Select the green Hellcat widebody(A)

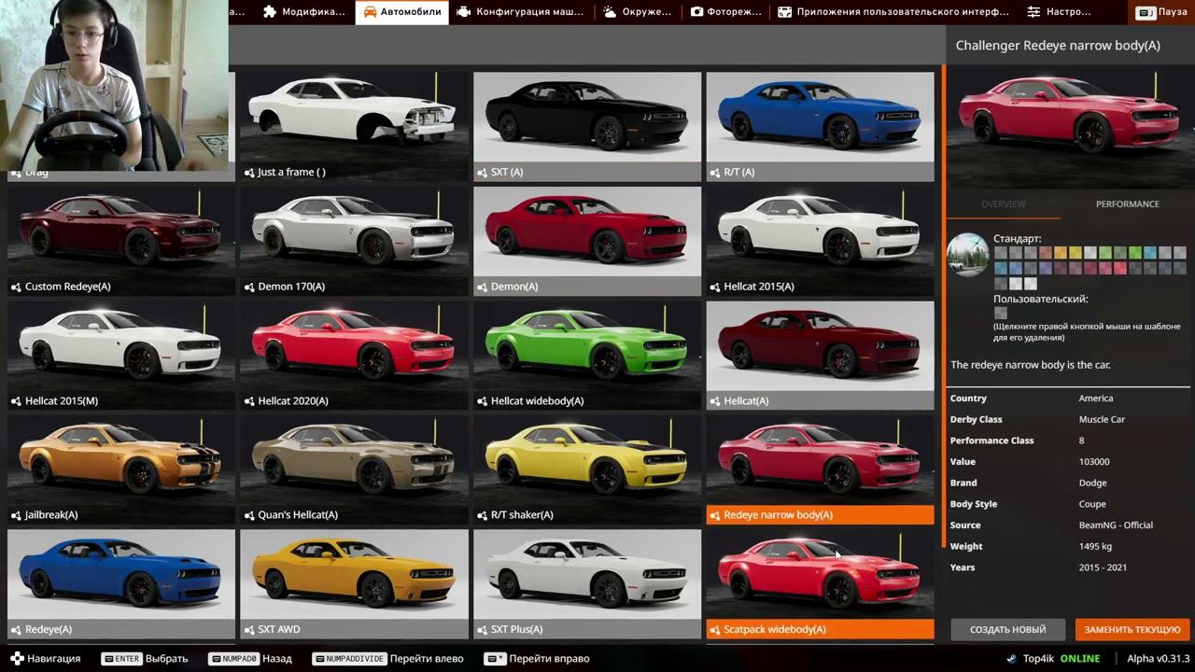587,356
